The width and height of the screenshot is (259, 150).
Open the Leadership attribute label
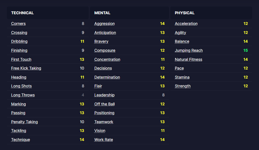[x=104, y=95]
